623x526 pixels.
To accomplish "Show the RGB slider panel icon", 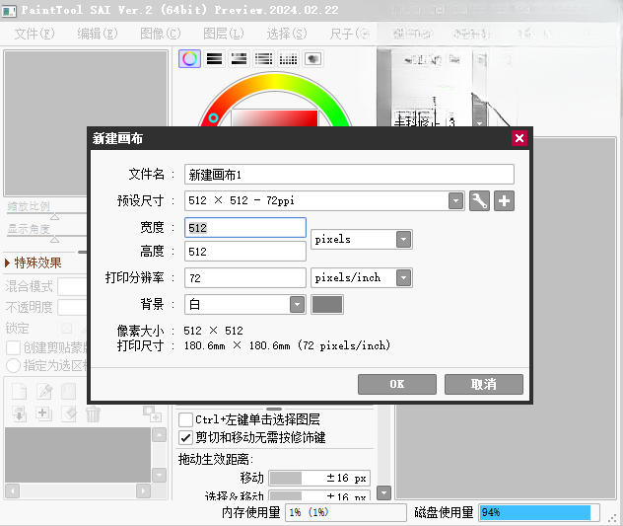I will (214, 59).
